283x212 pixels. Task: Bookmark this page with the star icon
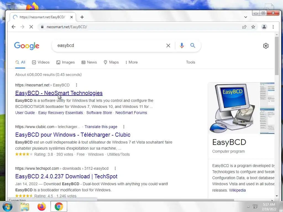click(x=253, y=27)
